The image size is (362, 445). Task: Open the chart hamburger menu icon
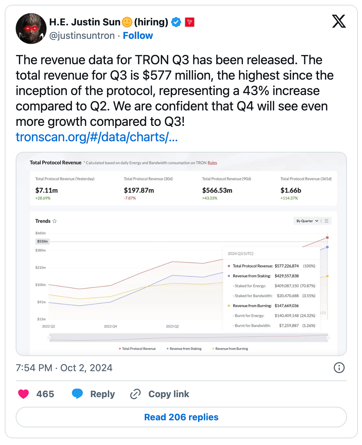pos(326,221)
